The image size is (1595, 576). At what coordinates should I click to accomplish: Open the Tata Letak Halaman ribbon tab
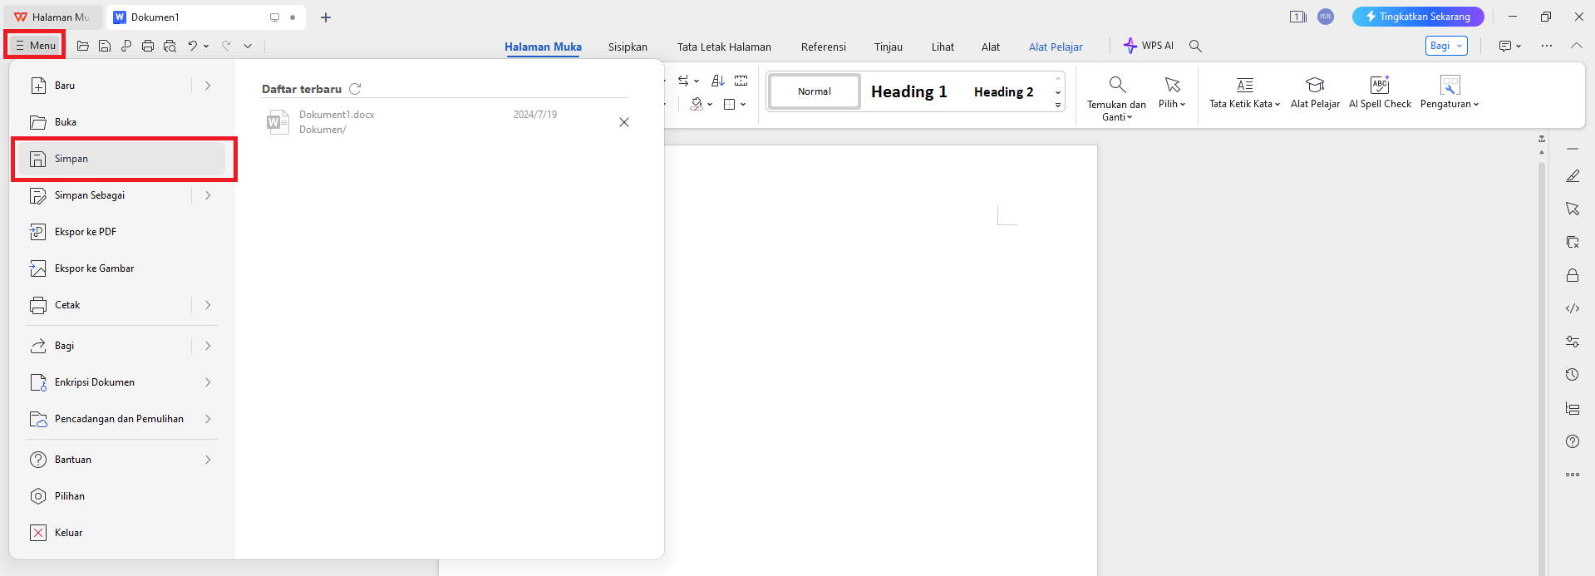point(724,47)
